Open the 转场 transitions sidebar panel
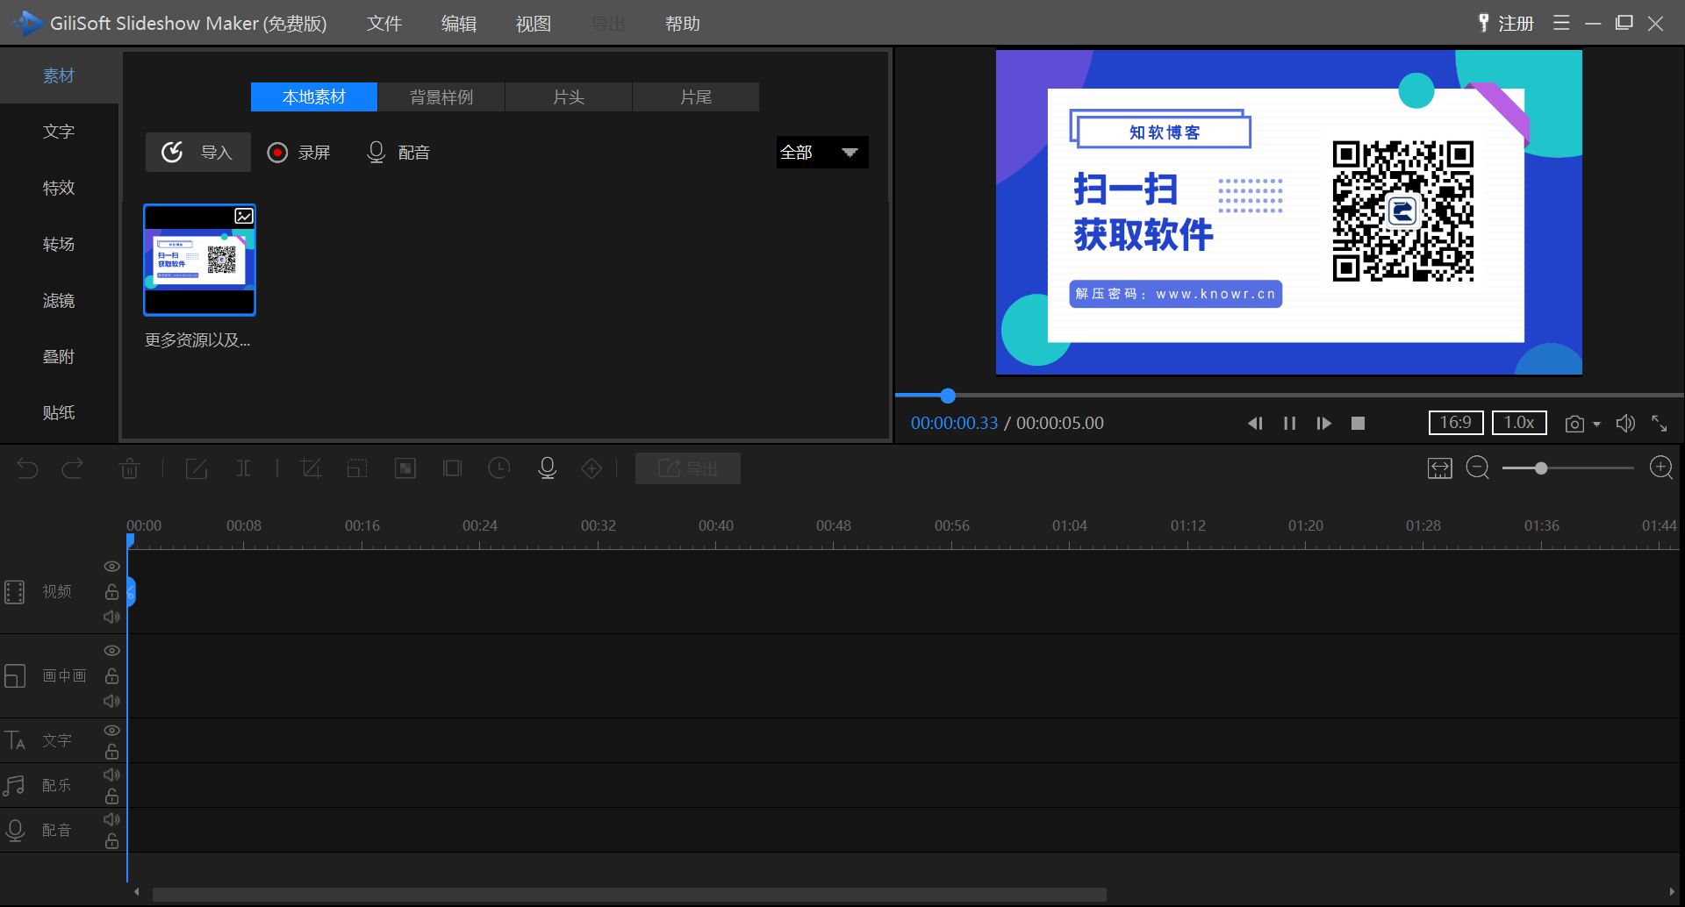Screen dimensions: 1685x907 [59, 244]
